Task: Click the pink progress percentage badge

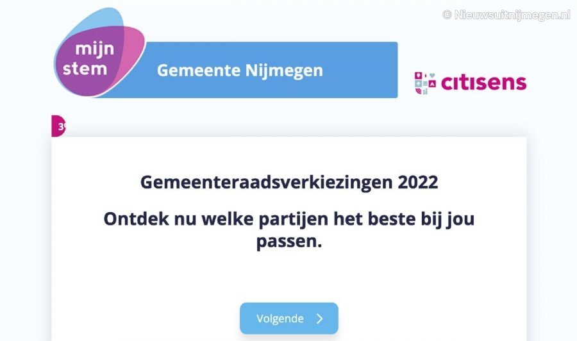Action: tap(58, 126)
